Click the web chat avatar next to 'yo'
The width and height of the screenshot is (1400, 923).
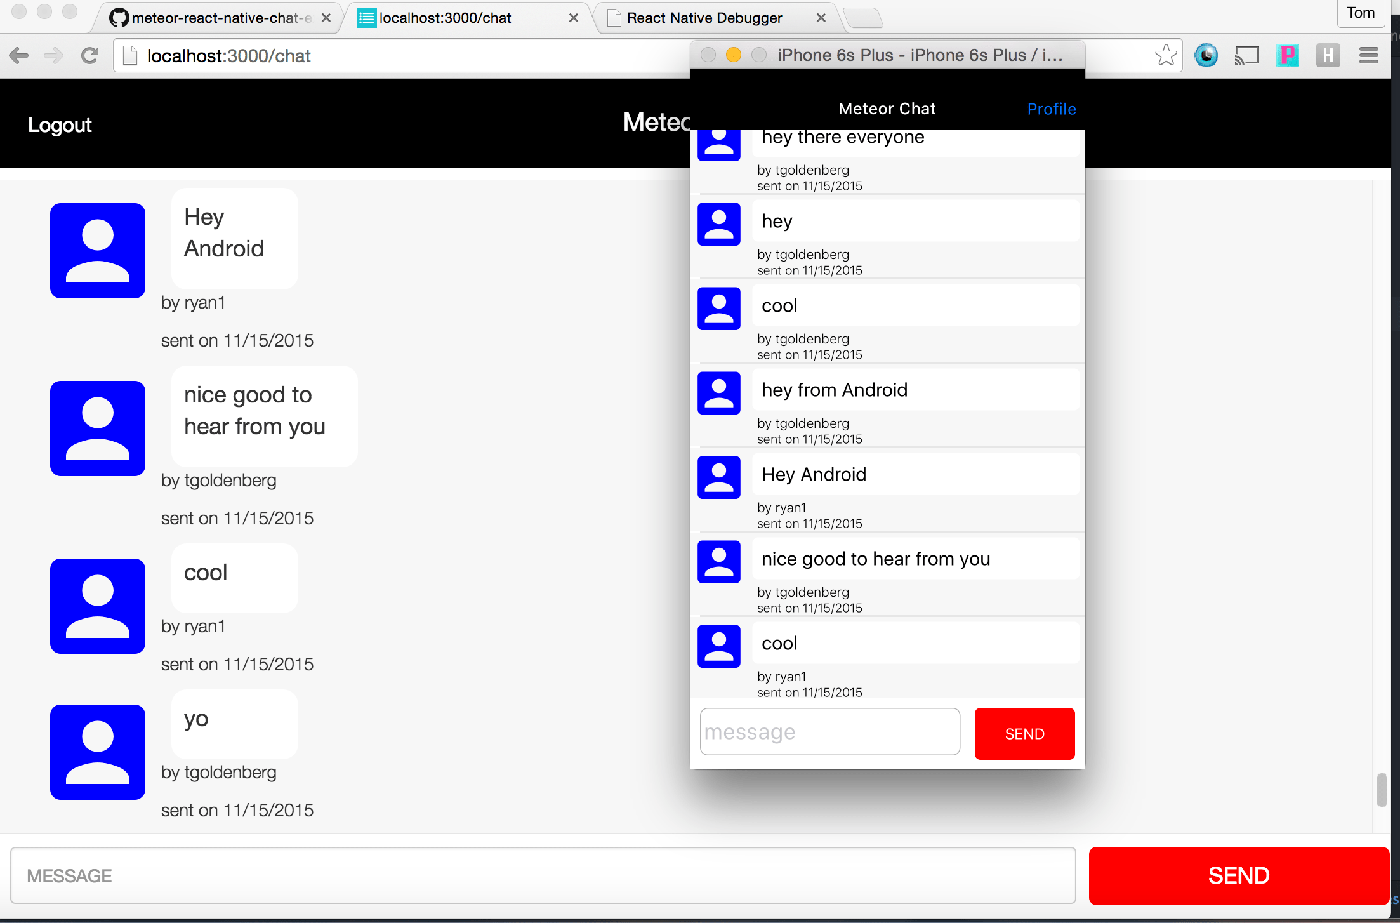click(98, 752)
